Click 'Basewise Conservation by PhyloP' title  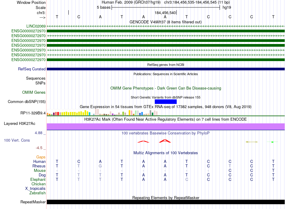tap(166, 133)
